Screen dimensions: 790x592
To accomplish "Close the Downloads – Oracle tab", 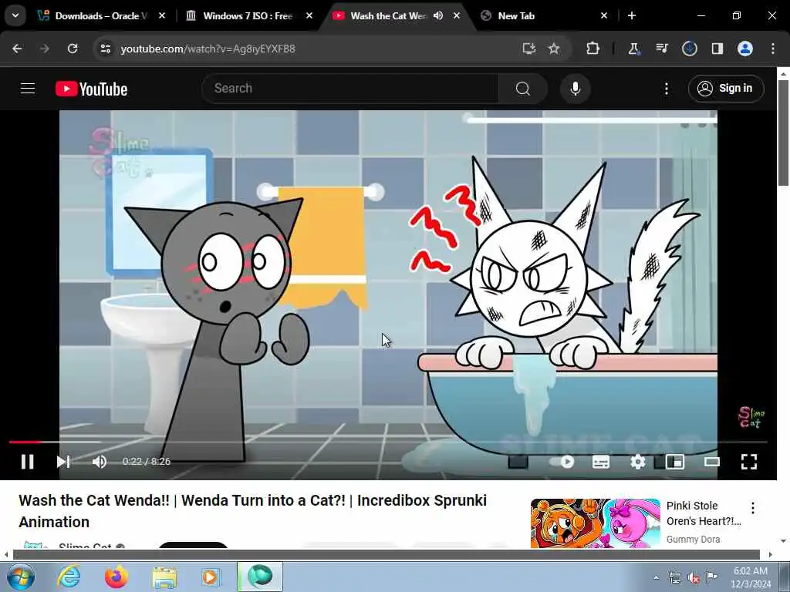I will click(162, 15).
